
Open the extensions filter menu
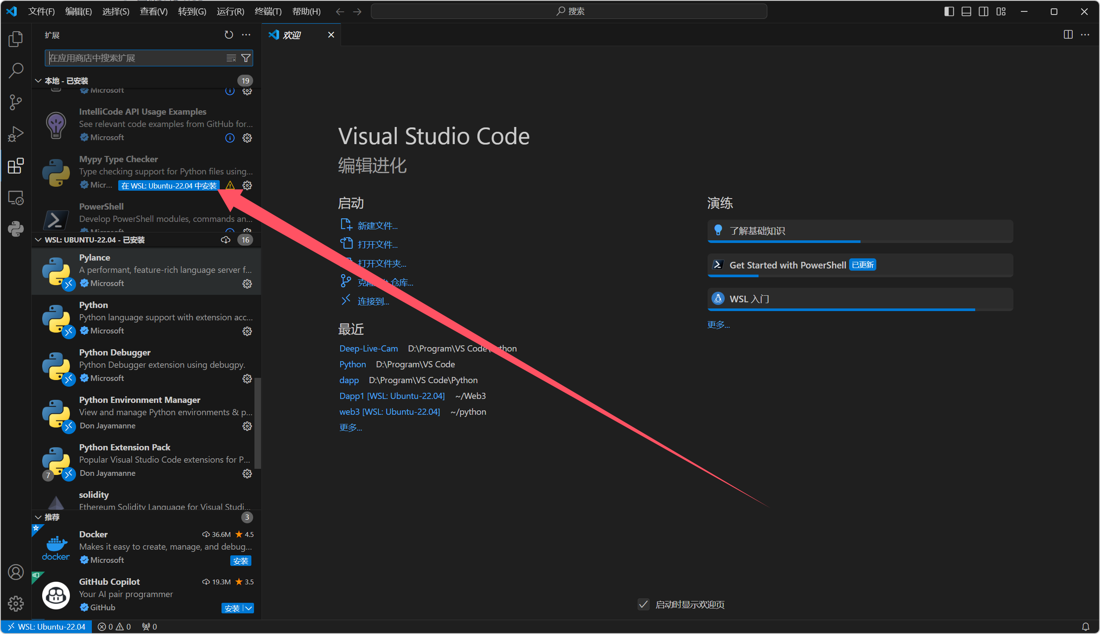click(x=246, y=58)
